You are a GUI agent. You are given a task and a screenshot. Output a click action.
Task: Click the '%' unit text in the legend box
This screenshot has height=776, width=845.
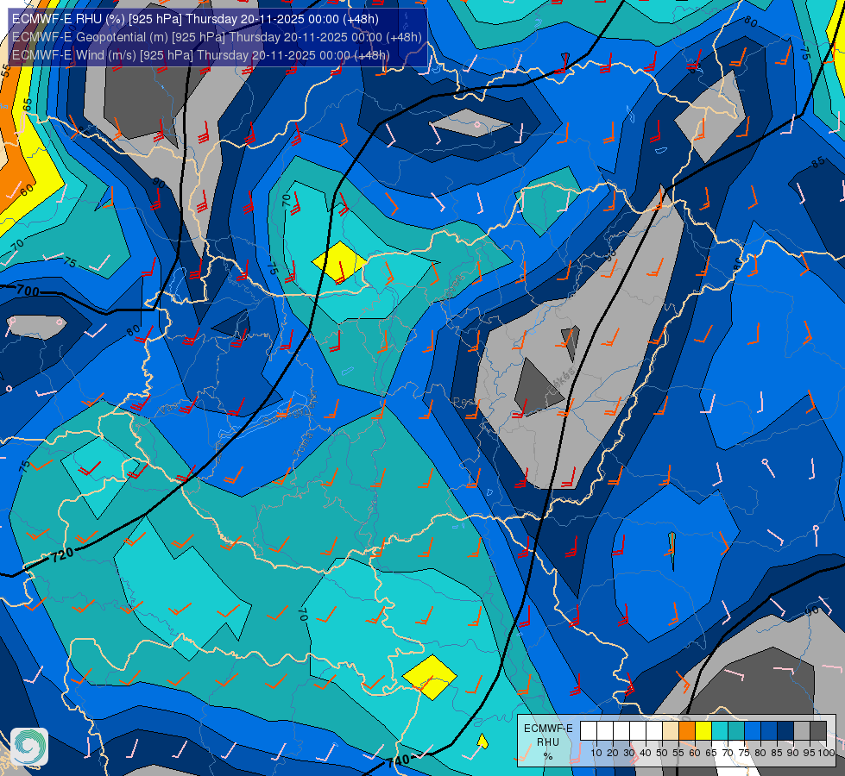point(548,756)
